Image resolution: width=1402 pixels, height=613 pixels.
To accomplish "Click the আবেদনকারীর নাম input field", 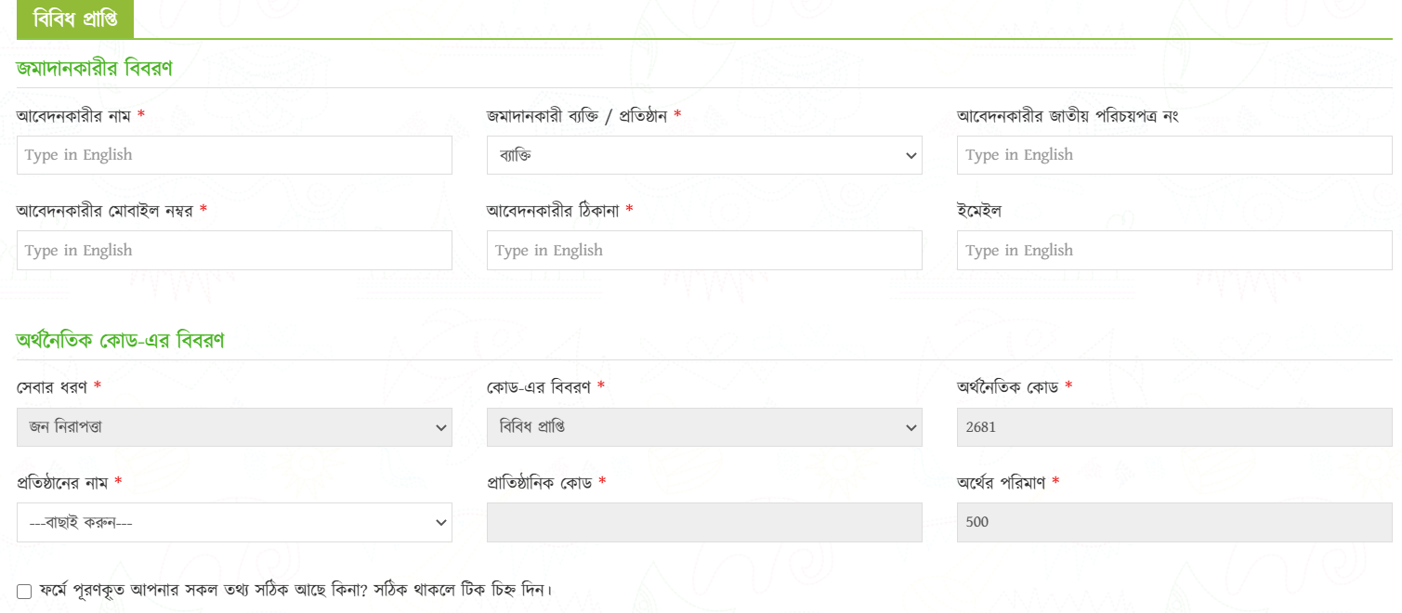I will [x=233, y=155].
